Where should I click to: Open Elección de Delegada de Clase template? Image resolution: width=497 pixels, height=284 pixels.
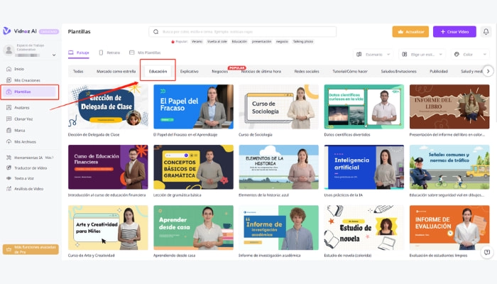[x=108, y=106]
